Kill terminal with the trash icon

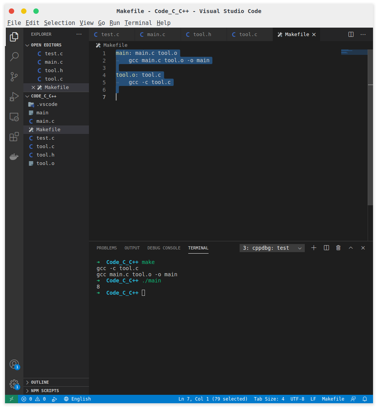pyautogui.click(x=339, y=248)
